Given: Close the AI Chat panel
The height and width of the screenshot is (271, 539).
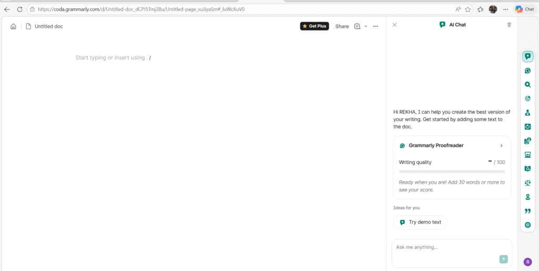Looking at the screenshot, I should (x=395, y=25).
